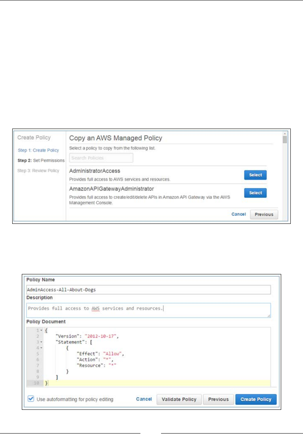Select the AmazonAPIGatewayAdministrator policy
Image resolution: width=303 pixels, height=437 pixels.
[255, 193]
